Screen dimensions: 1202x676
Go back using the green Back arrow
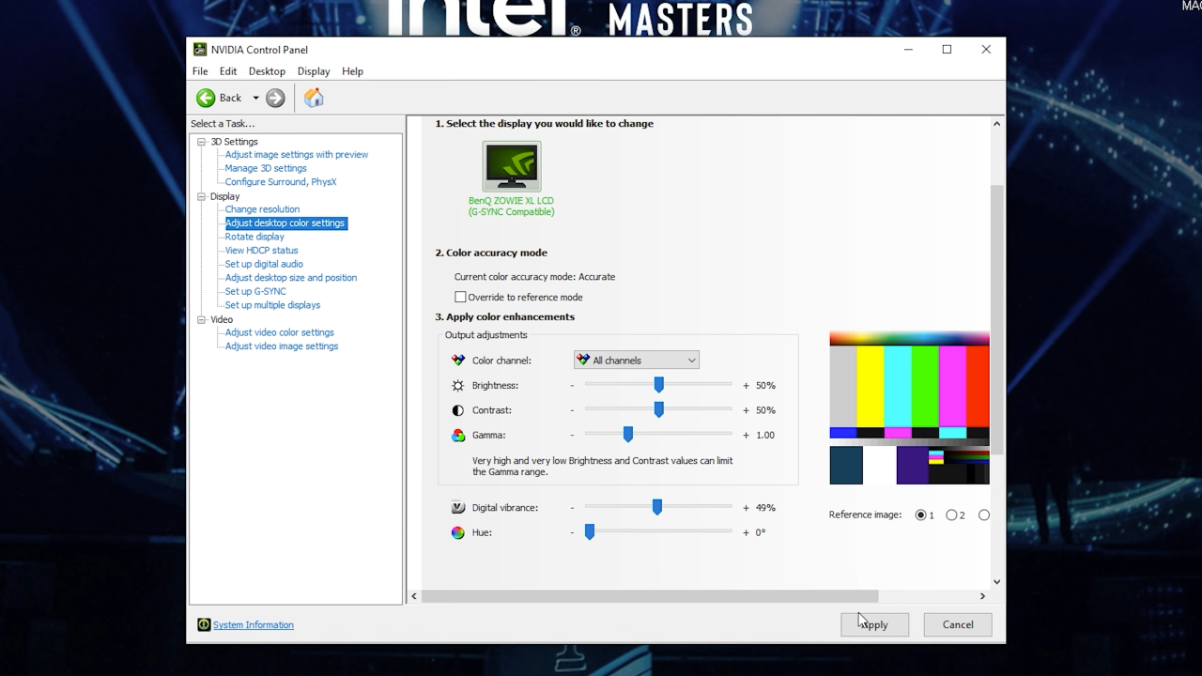[x=206, y=98]
